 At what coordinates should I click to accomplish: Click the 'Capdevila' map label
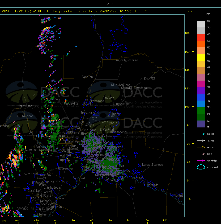[71, 103]
